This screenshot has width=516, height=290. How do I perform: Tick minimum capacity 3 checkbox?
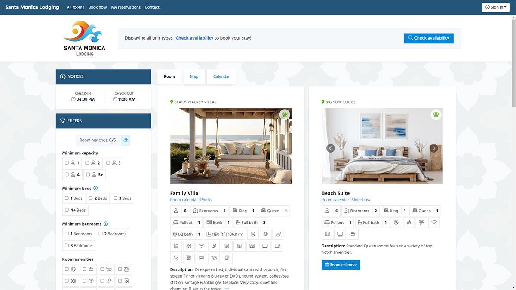(x=108, y=163)
